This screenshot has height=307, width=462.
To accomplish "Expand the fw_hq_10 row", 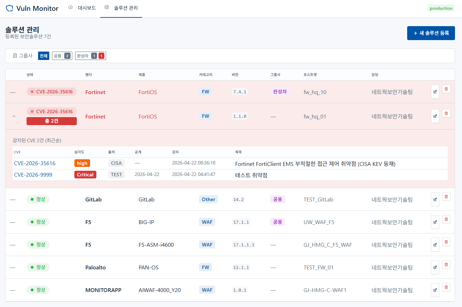I will (13, 92).
